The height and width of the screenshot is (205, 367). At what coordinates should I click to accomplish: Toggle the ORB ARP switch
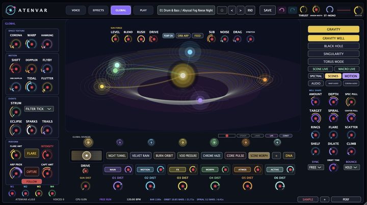[x=183, y=36]
